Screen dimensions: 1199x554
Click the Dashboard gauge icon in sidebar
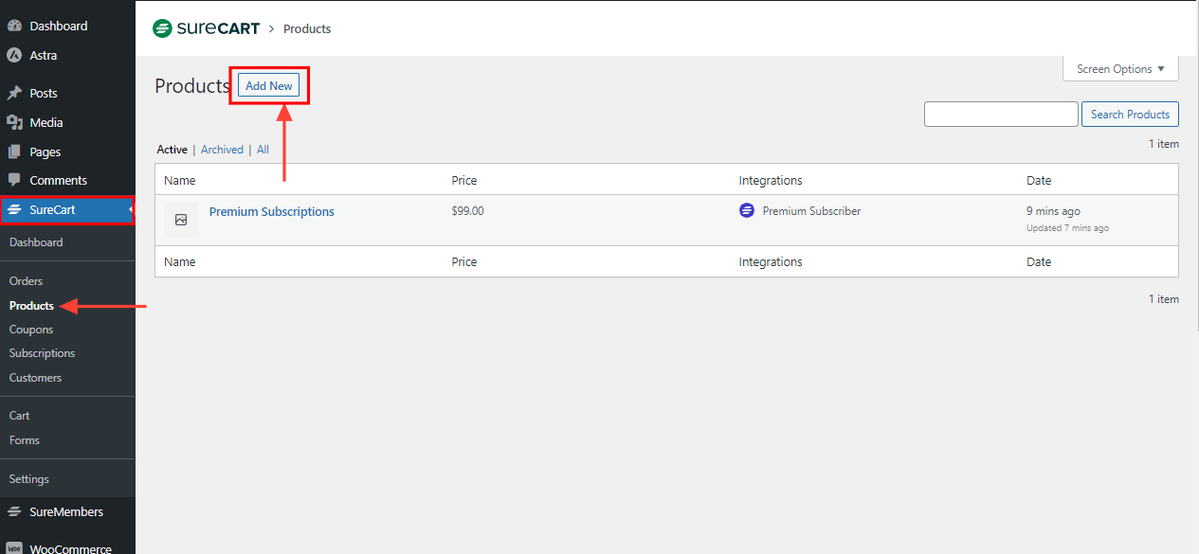click(x=14, y=27)
